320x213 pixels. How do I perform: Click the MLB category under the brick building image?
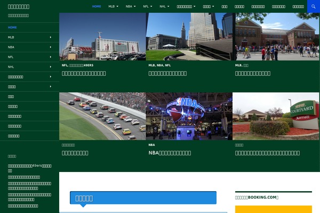pyautogui.click(x=238, y=65)
